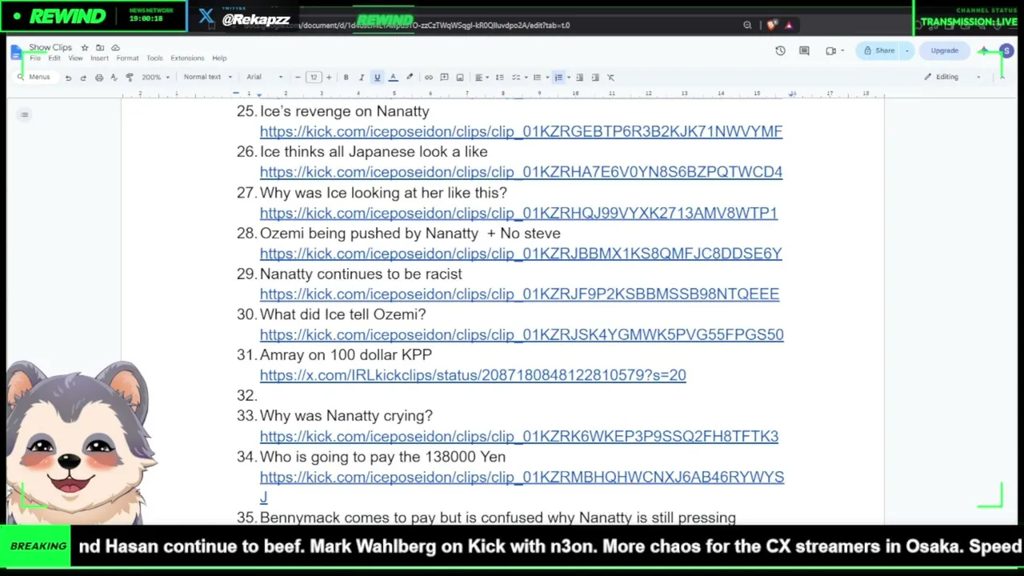Toggle underline formatting
This screenshot has height=576, width=1024.
(x=378, y=78)
